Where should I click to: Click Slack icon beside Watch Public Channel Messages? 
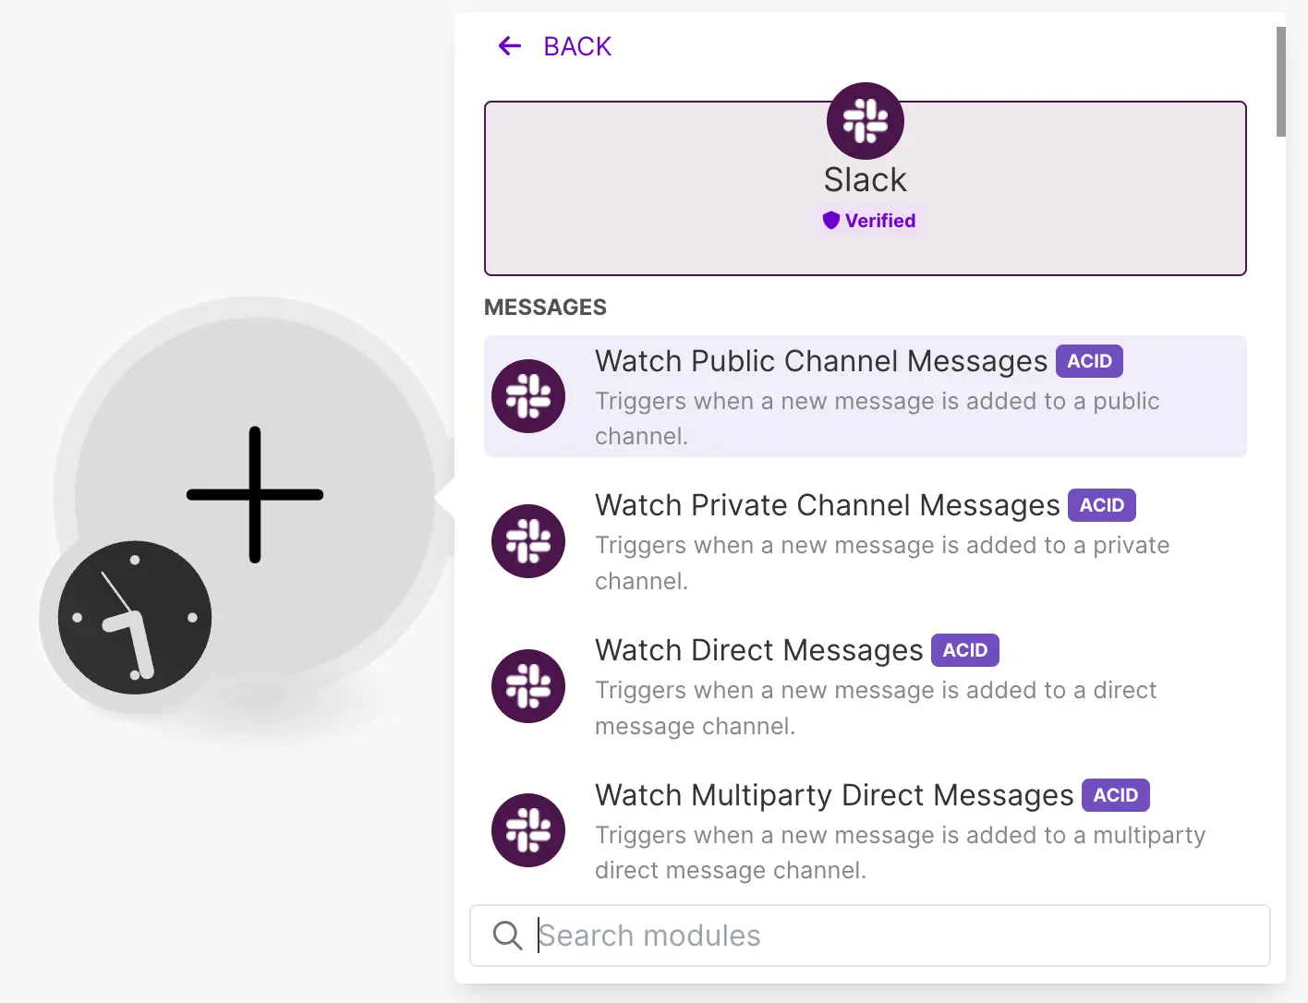coord(528,396)
